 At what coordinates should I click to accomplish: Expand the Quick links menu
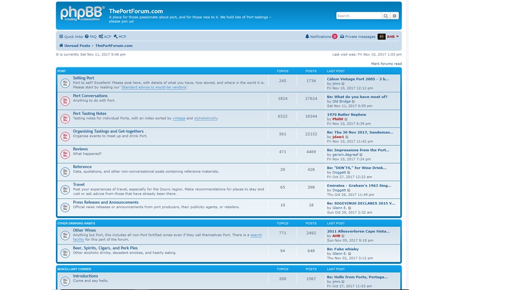coord(71,37)
